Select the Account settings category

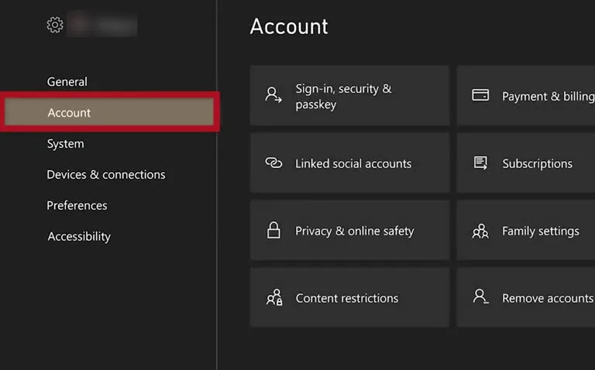pos(109,111)
